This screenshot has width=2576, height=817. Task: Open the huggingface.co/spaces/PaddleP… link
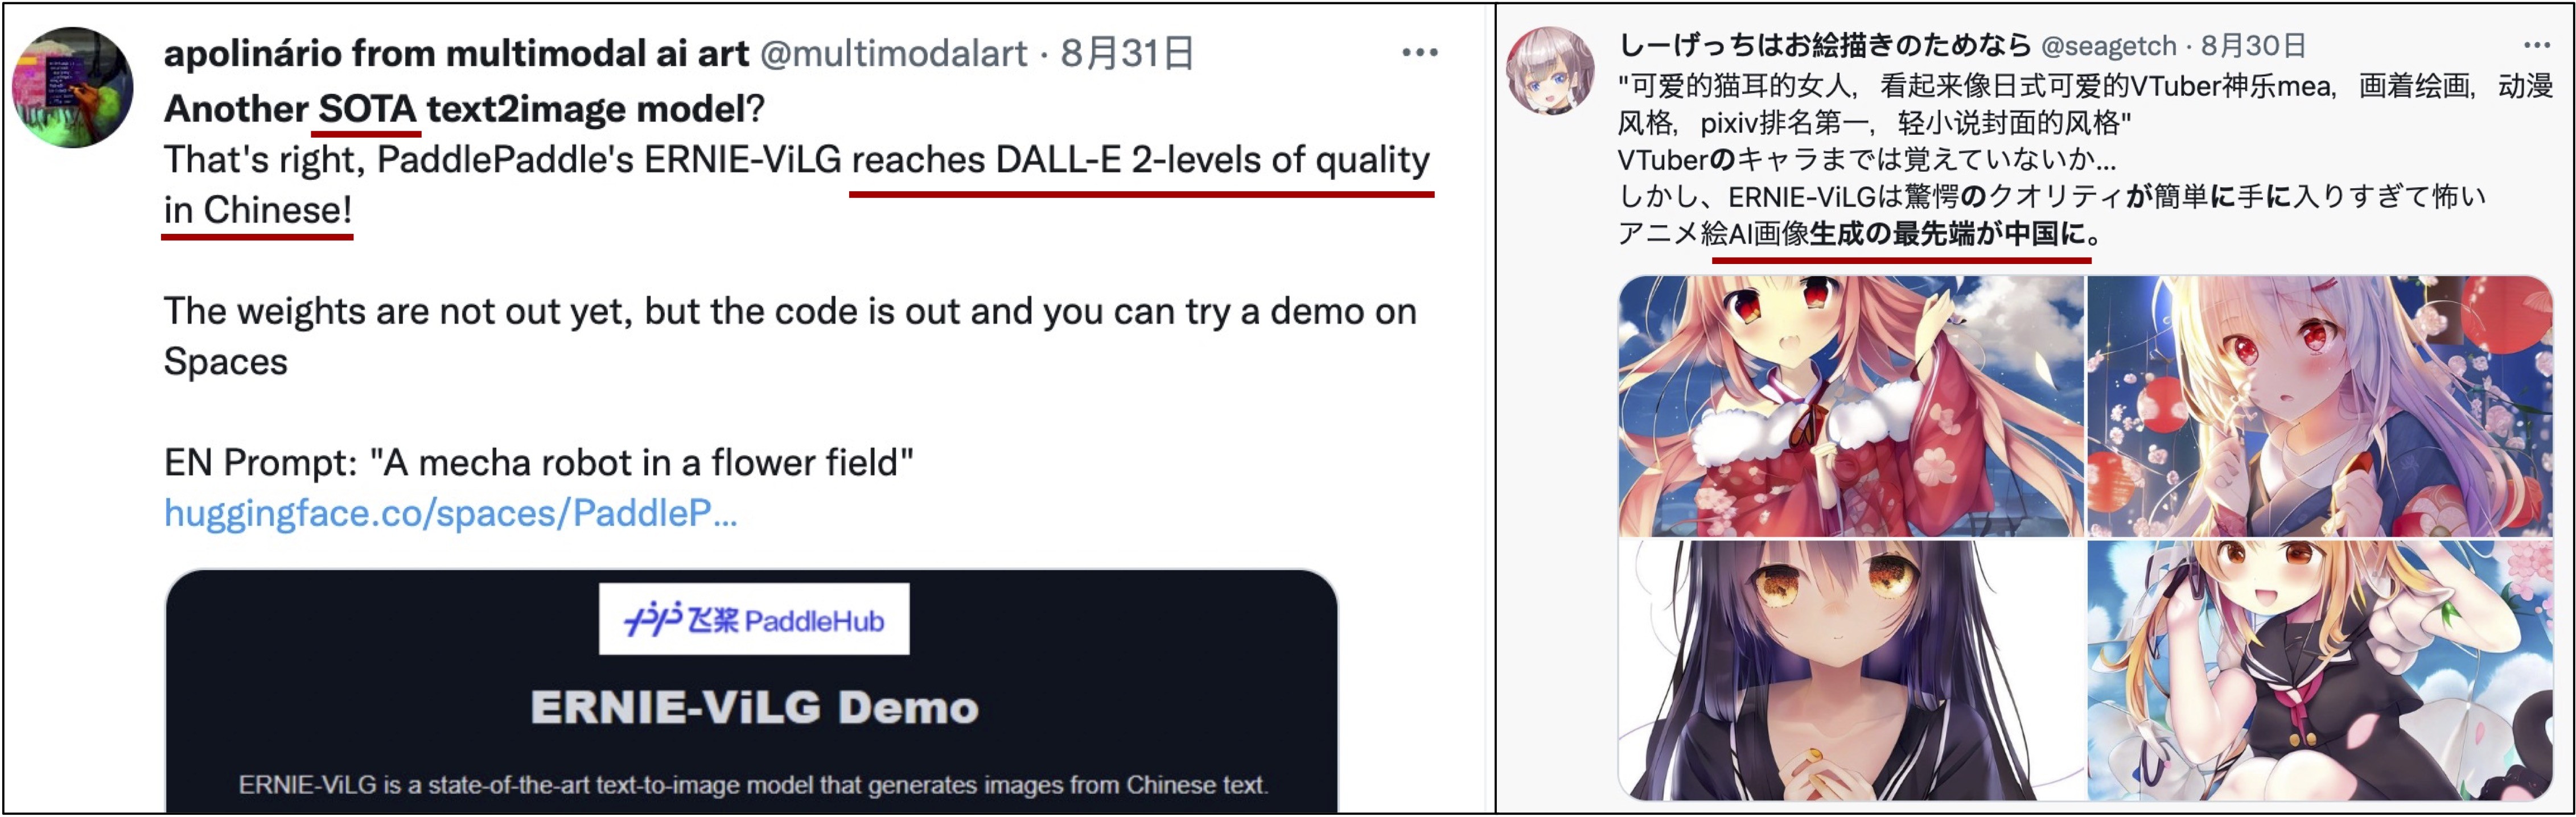(450, 513)
